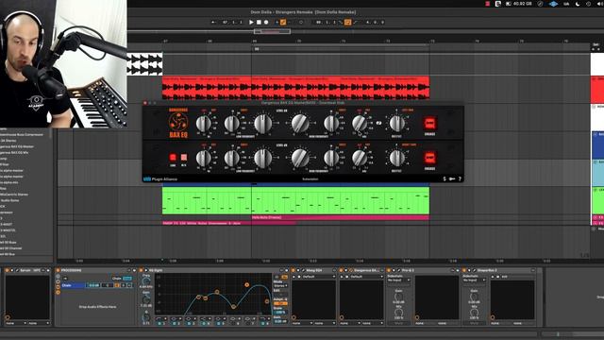Select EQ band 1 low-cut shape icon
The height and width of the screenshot is (340, 604).
tap(159, 319)
